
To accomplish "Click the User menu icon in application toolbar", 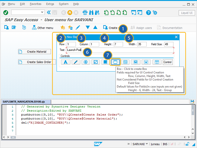I will click(x=6, y=27).
